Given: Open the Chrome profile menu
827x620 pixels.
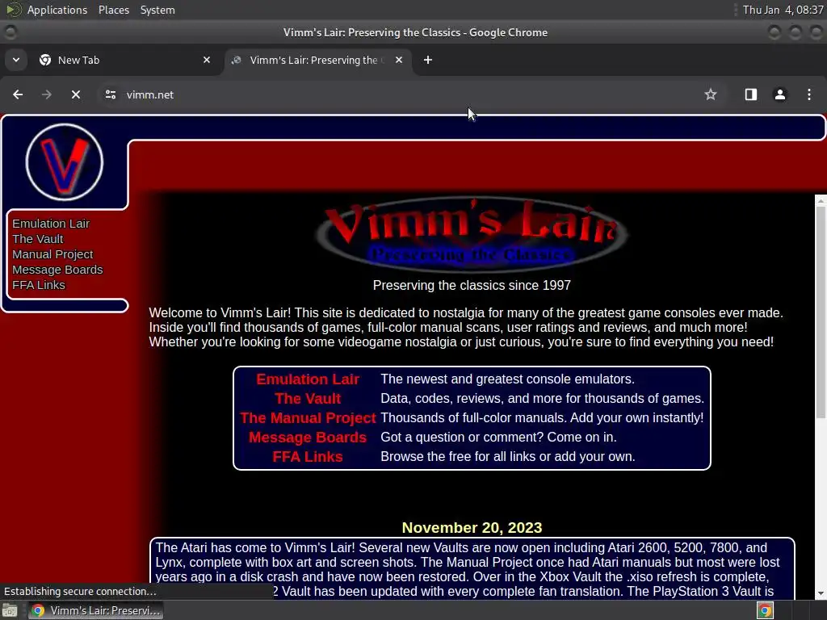Looking at the screenshot, I should pos(779,94).
